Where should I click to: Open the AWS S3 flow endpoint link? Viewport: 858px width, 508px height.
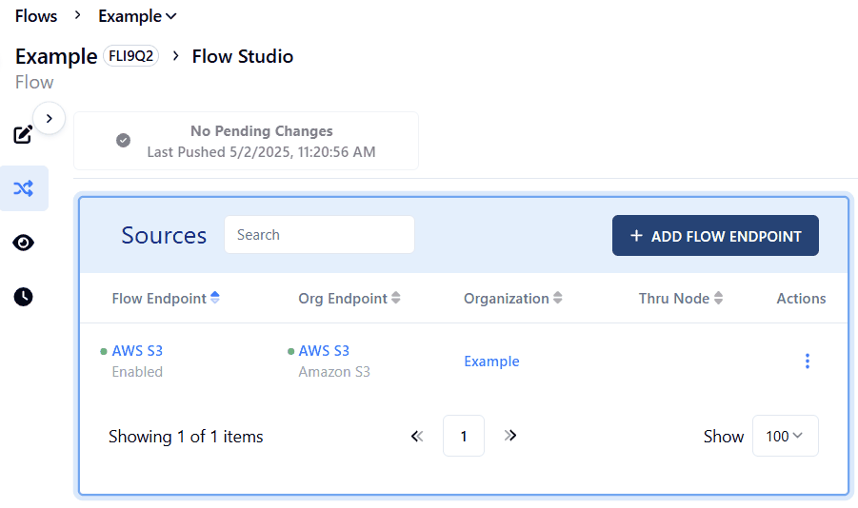click(x=137, y=350)
